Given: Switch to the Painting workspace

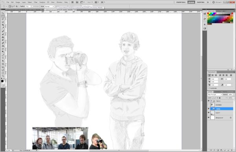Looking at the screenshot, I should 201,2.
